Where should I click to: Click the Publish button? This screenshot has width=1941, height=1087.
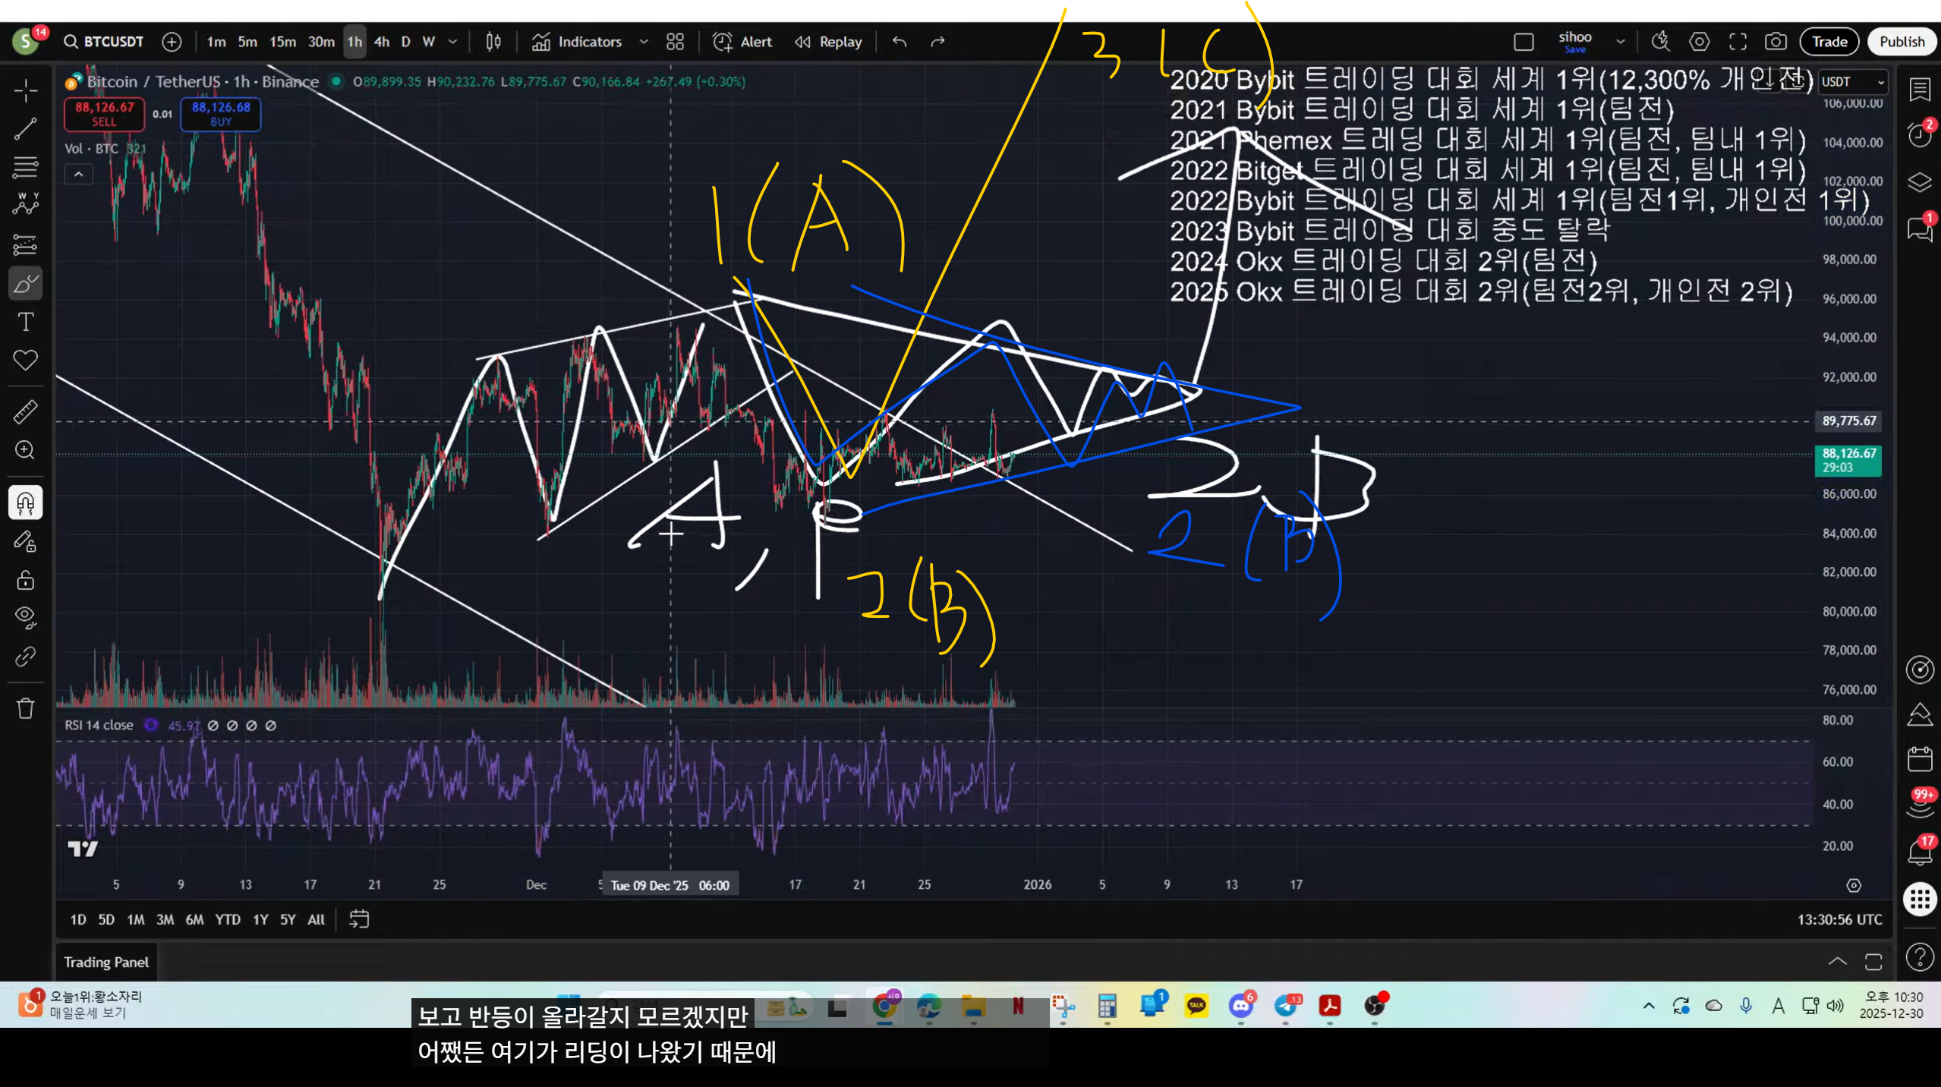pyautogui.click(x=1901, y=42)
